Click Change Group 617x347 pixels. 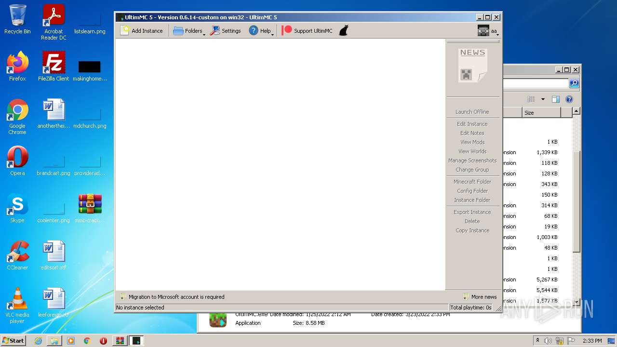coord(472,170)
